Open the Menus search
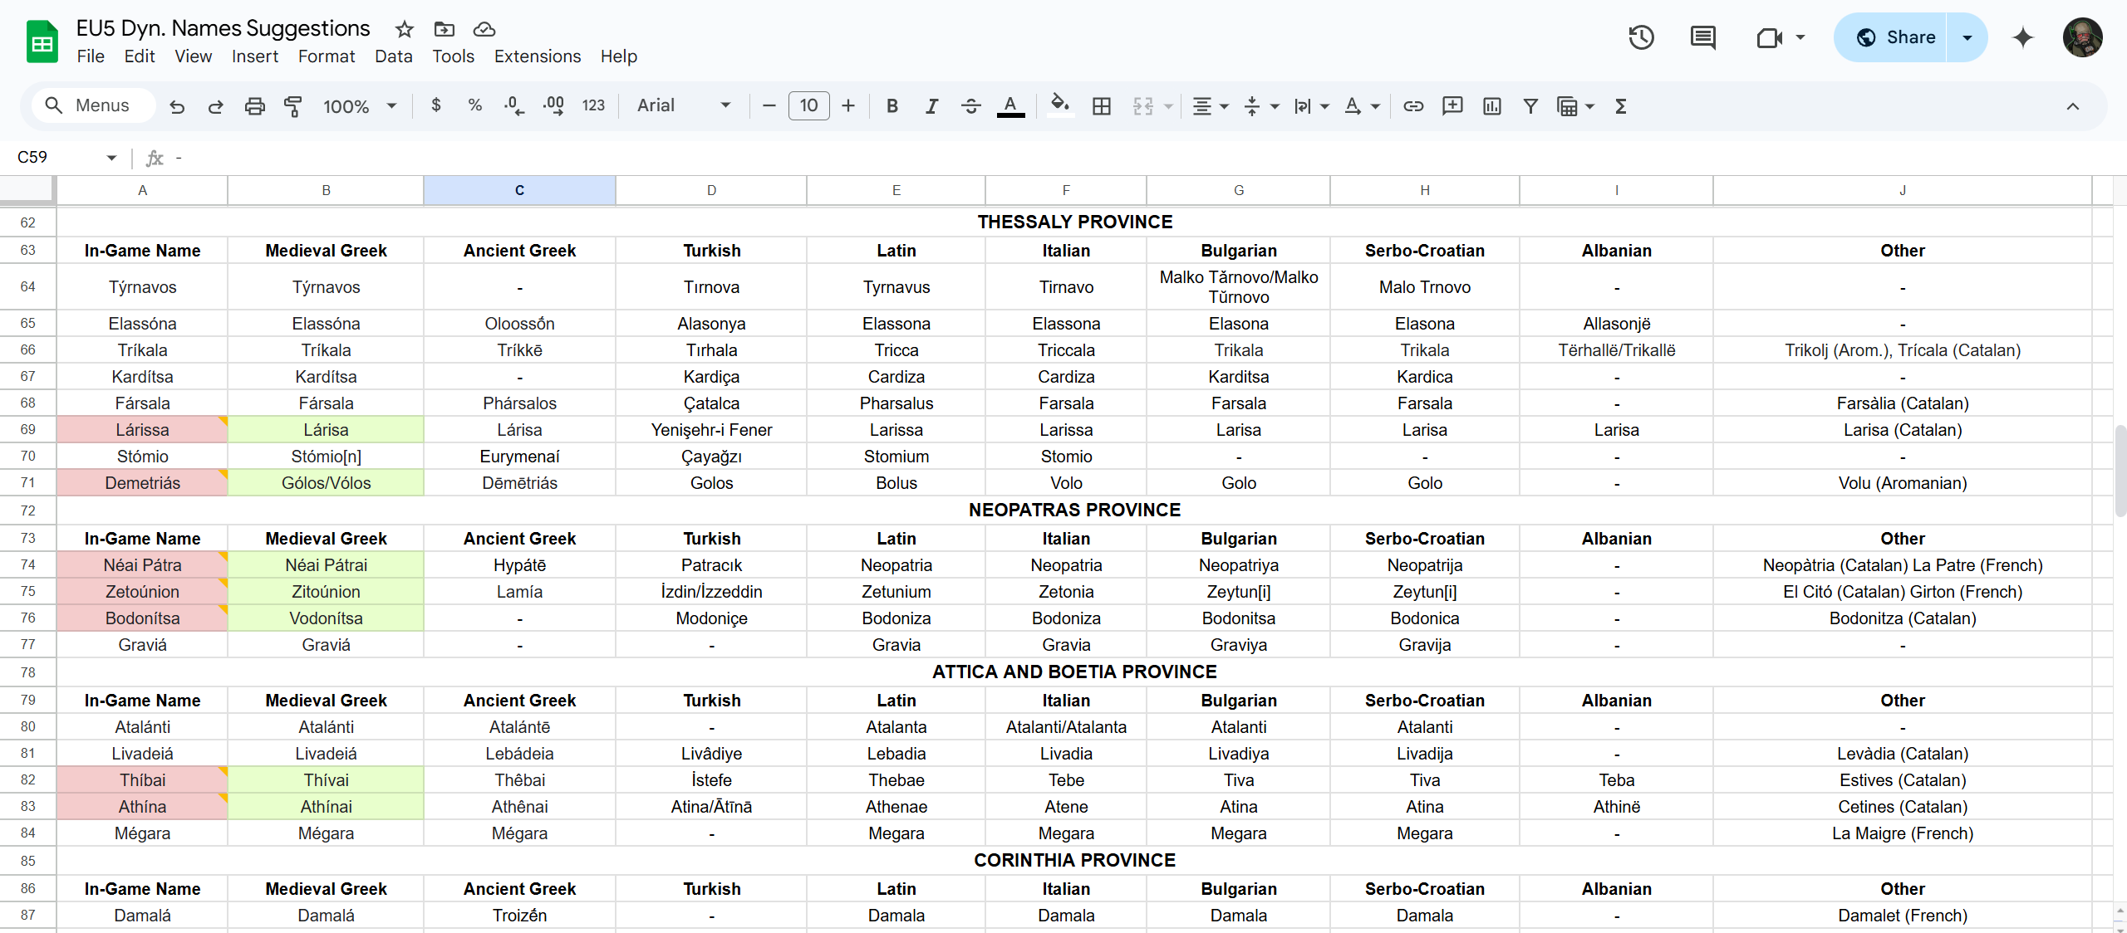This screenshot has width=2127, height=933. [x=92, y=105]
